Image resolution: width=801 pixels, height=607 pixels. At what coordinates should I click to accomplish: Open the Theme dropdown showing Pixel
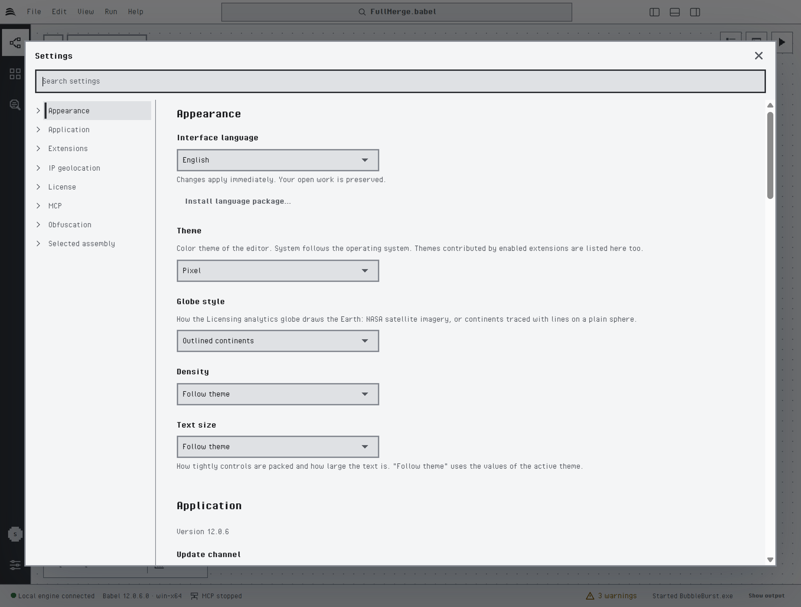pos(278,271)
